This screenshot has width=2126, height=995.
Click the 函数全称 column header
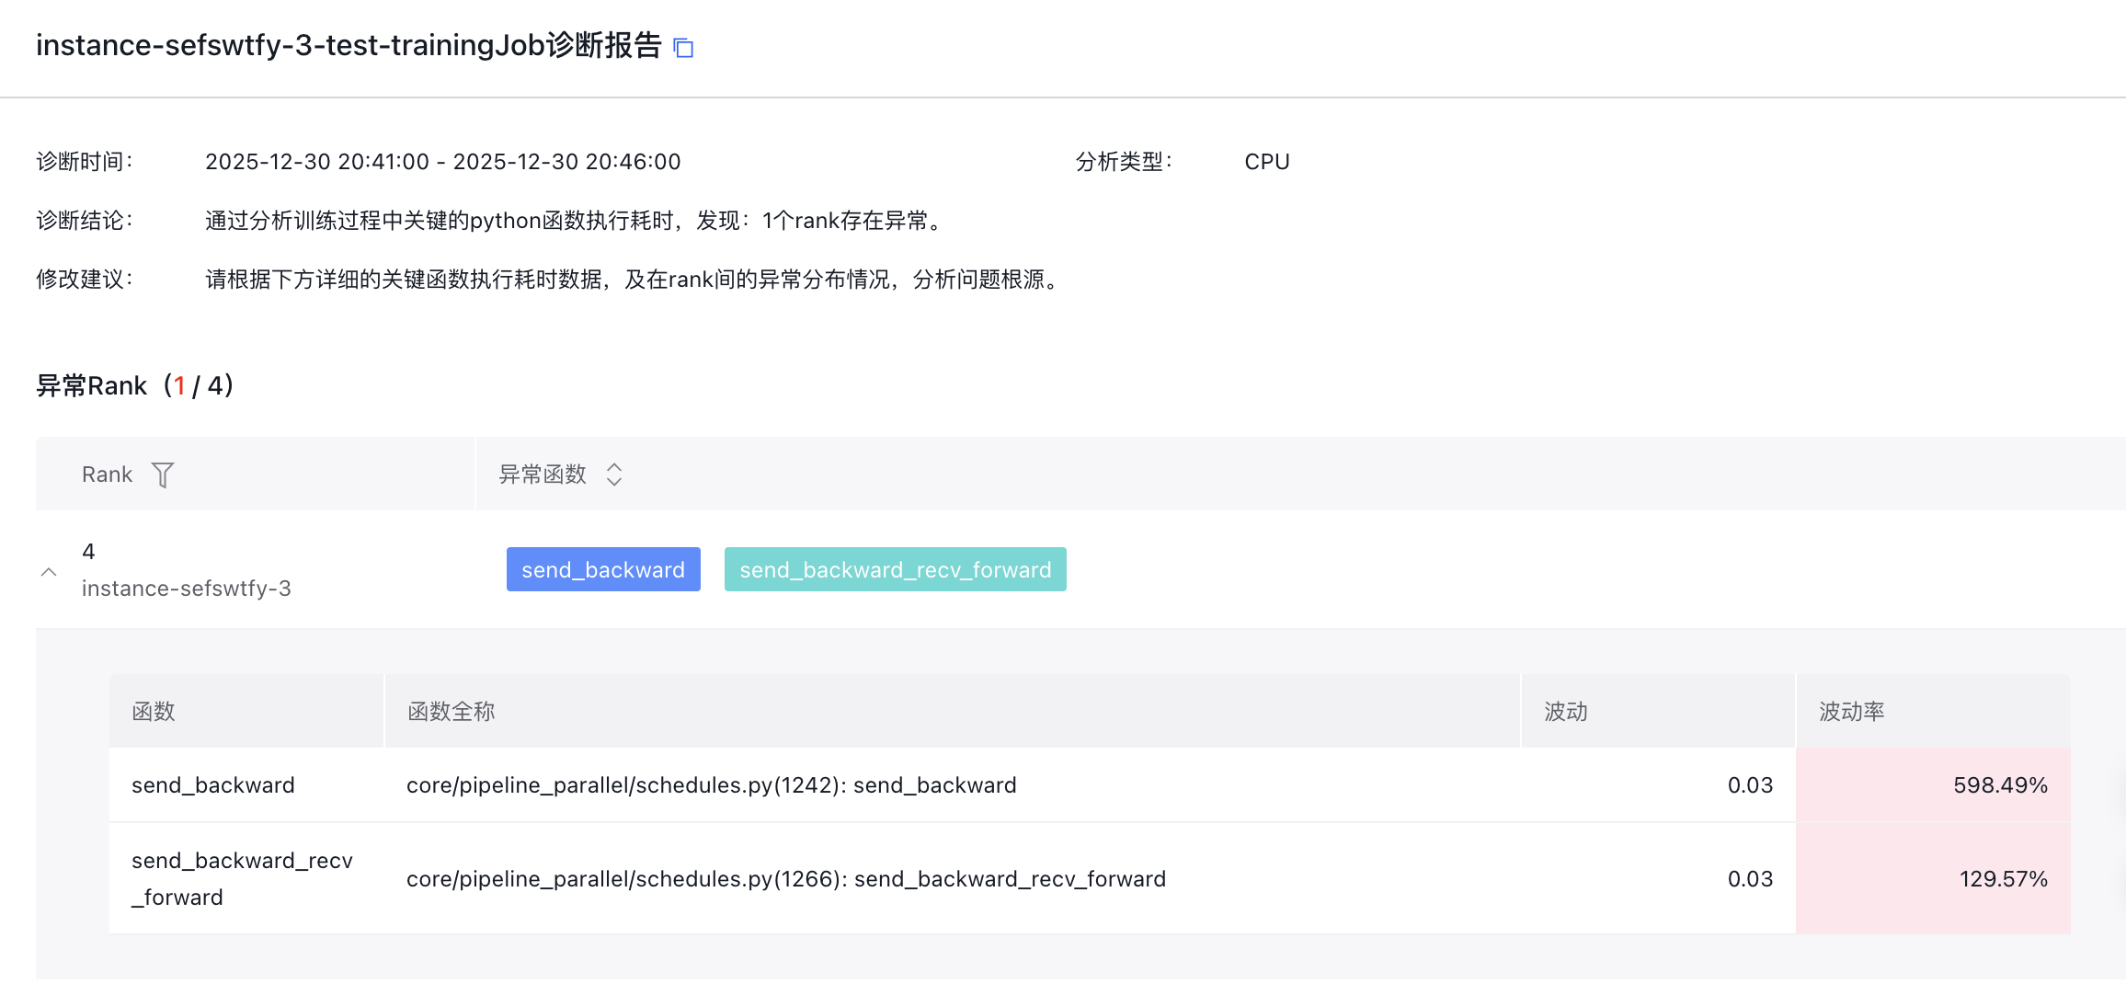pos(451,712)
